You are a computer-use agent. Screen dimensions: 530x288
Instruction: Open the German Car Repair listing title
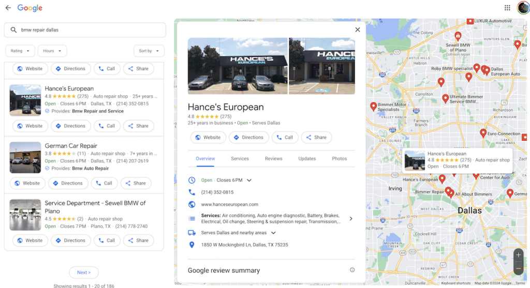(71, 146)
